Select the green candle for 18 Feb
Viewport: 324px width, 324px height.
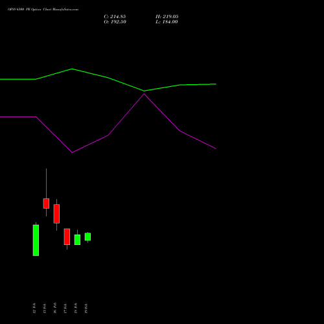point(77,240)
